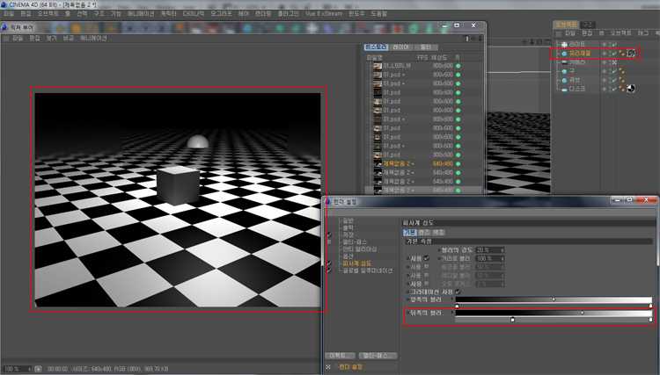Click the 카메라 camera object icon
This screenshot has width=660, height=375.
(564, 62)
